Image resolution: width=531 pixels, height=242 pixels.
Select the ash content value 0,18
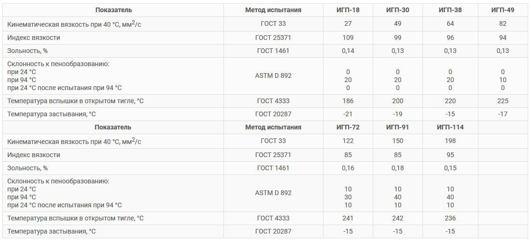pyautogui.click(x=398, y=168)
